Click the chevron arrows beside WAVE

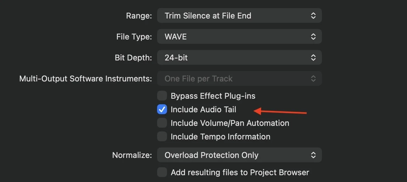pos(313,37)
